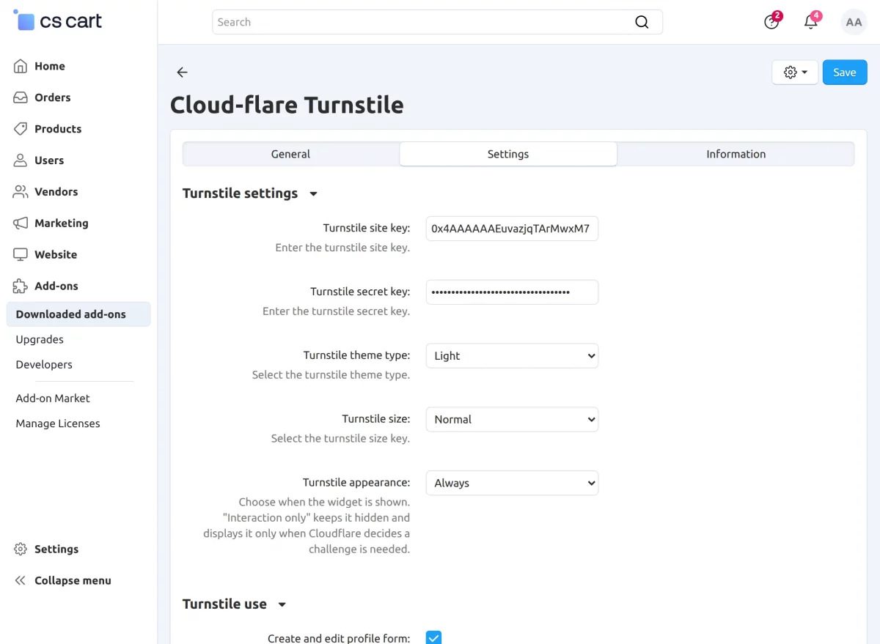Toggle Create and edit profile form checkbox
Viewport: 880px width, 644px height.
pyautogui.click(x=434, y=637)
